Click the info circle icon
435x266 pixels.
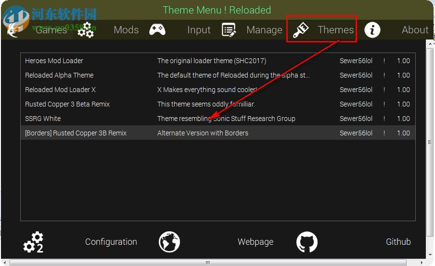372,30
